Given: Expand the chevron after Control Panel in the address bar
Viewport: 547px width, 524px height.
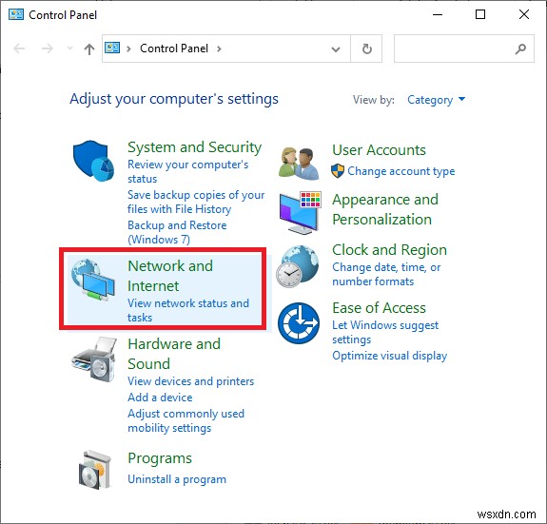Looking at the screenshot, I should click(219, 49).
